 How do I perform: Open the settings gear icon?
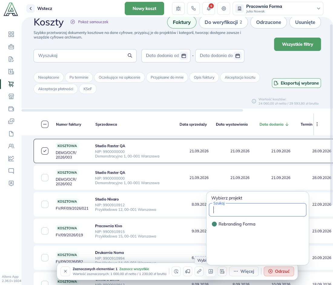coord(224,8)
